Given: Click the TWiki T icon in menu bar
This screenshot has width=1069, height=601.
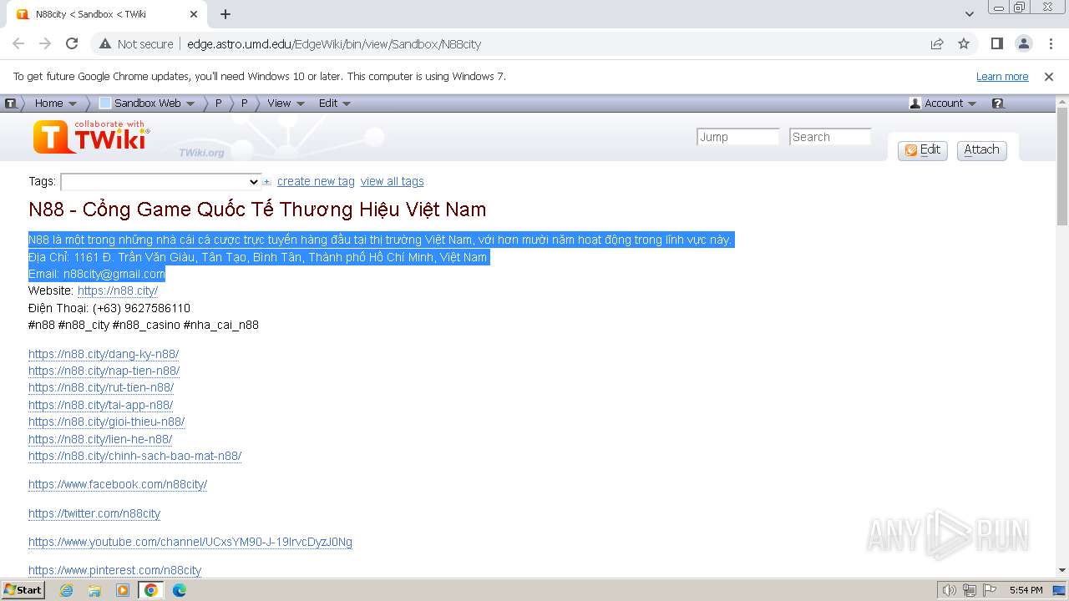Looking at the screenshot, I should tap(11, 104).
